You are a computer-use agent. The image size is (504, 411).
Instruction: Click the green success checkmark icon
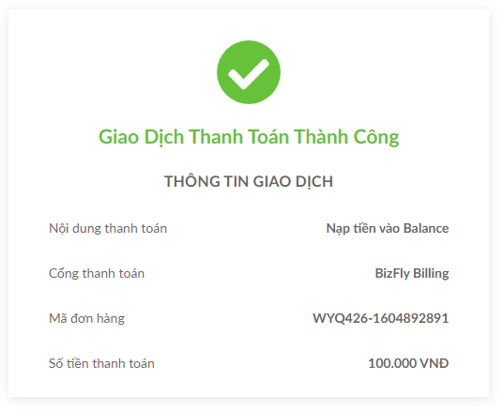coord(249,72)
